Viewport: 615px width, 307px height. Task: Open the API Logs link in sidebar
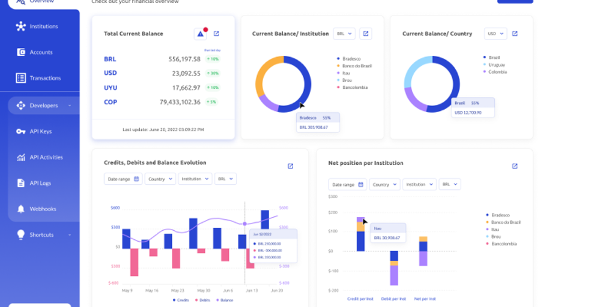[x=40, y=183]
